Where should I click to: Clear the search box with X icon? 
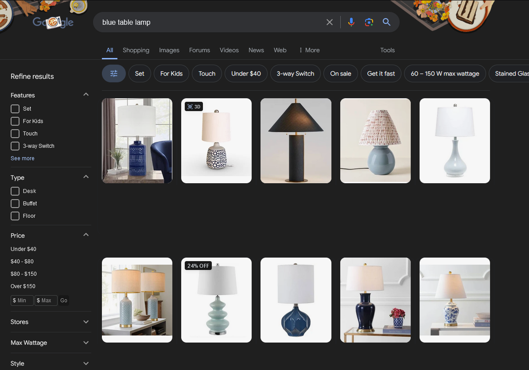point(330,22)
